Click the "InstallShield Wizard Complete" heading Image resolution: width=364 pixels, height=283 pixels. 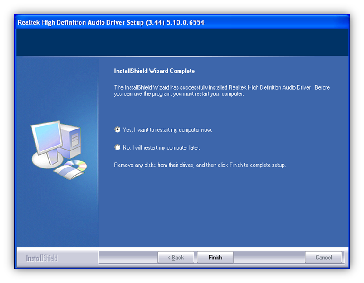point(154,71)
